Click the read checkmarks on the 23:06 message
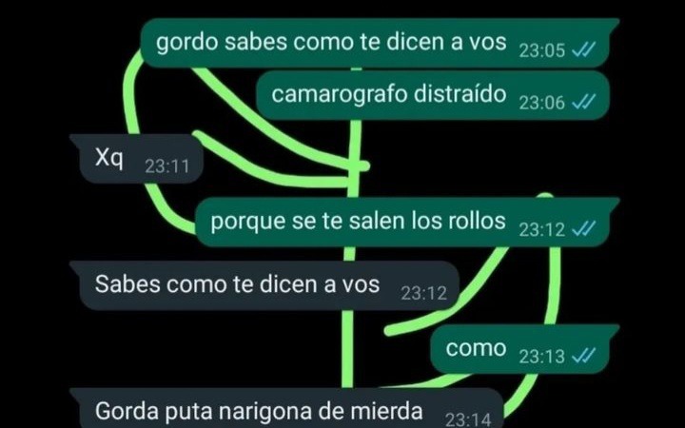Screen dimensions: 685x428 [583, 103]
